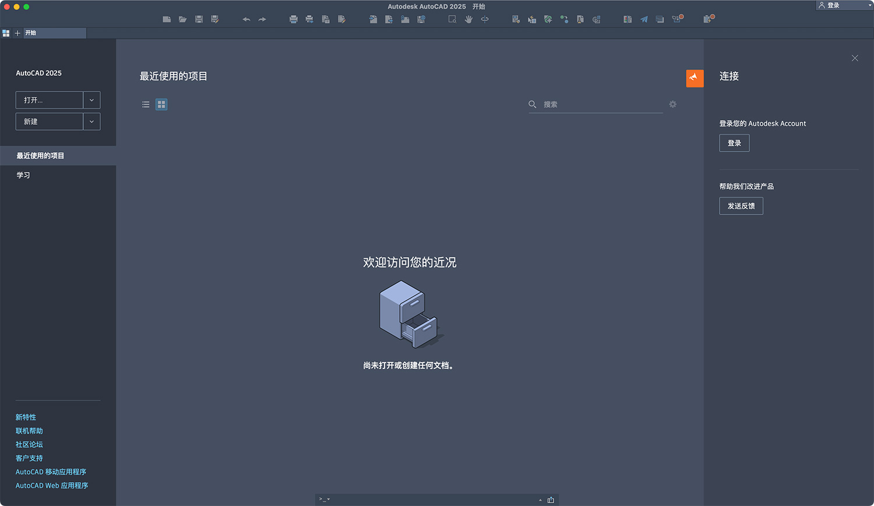Open the 联机帮助 help link
The image size is (874, 506).
pos(29,431)
